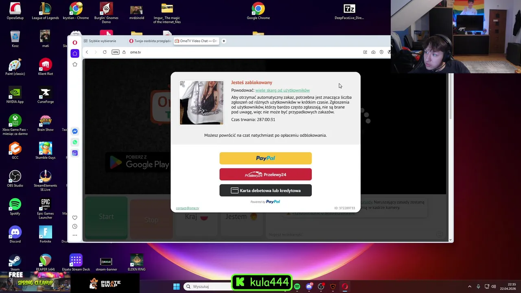This screenshot has height=293, width=521.
Task: Open the shield ad blocker icon
Action: coord(381,52)
